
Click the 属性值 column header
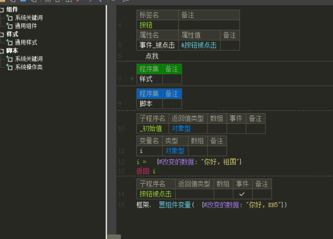(x=199, y=35)
